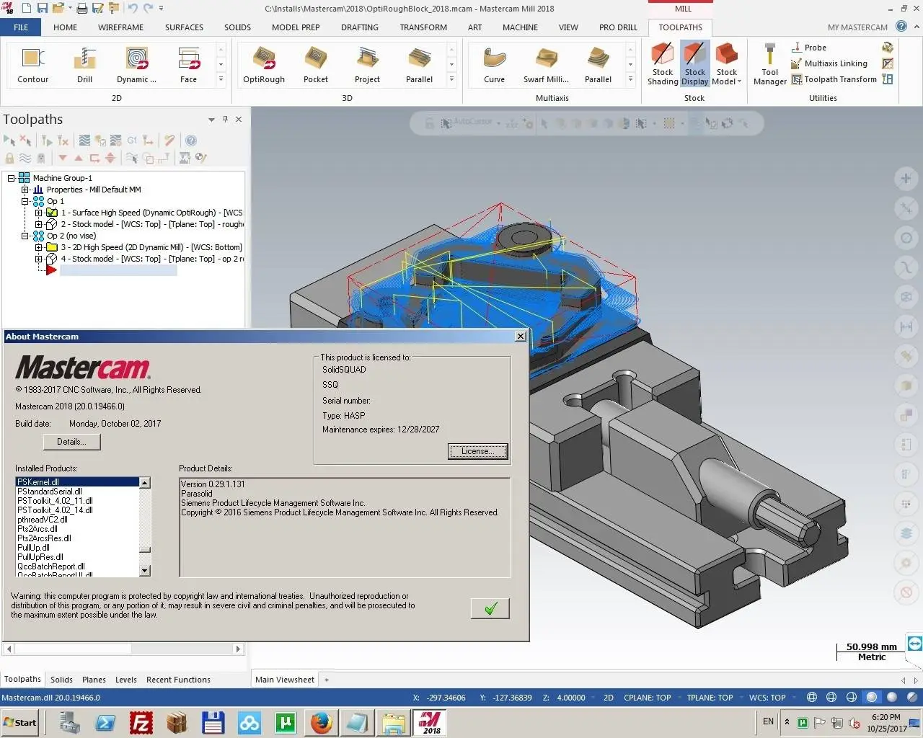Select the Main Viewsheet tab
923x738 pixels.
tap(285, 680)
